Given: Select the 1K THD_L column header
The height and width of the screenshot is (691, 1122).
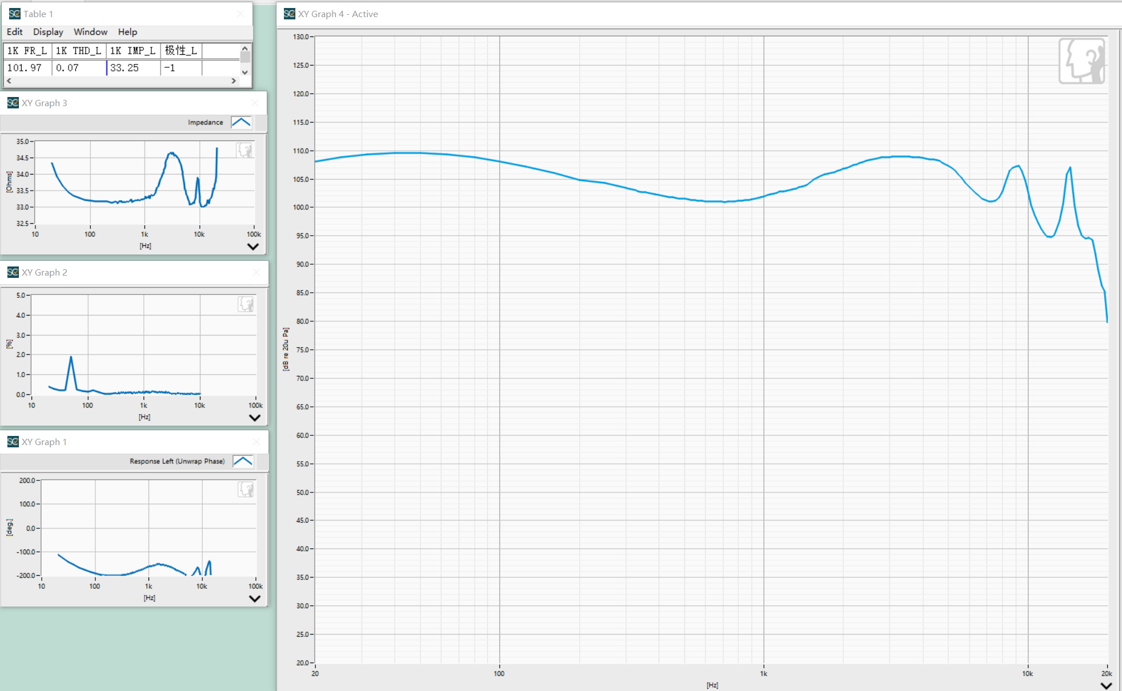Looking at the screenshot, I should click(x=79, y=51).
